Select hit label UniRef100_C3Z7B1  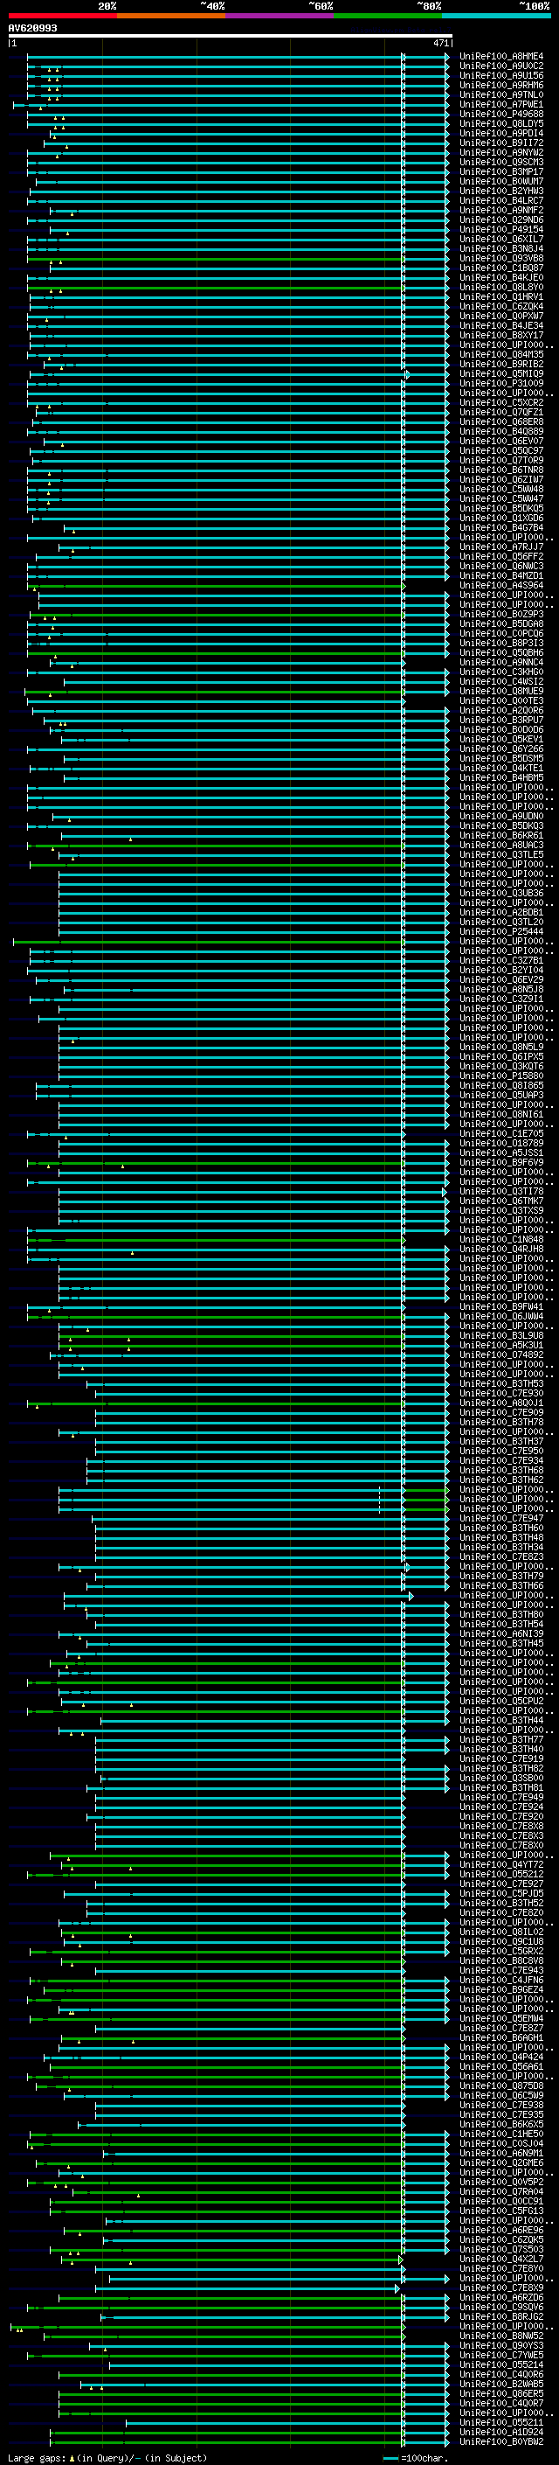tap(500, 961)
